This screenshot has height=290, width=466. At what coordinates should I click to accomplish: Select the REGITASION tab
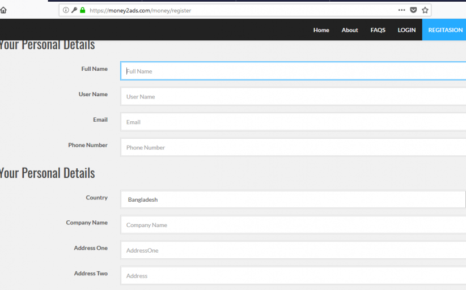point(445,30)
